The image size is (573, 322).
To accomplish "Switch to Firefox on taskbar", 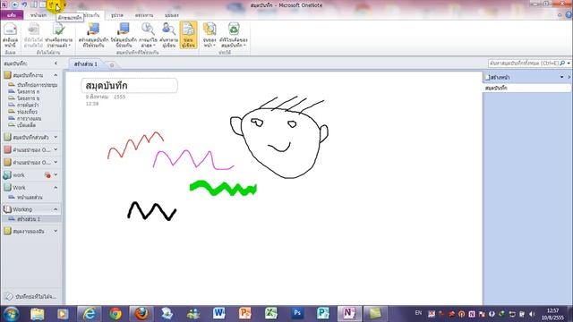I will pyautogui.click(x=141, y=314).
